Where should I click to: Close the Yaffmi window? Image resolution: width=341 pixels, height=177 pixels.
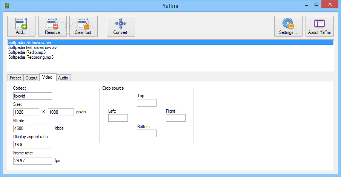pos(330,5)
